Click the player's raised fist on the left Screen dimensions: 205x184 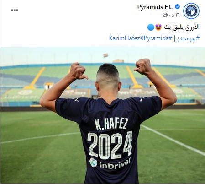[78, 71]
